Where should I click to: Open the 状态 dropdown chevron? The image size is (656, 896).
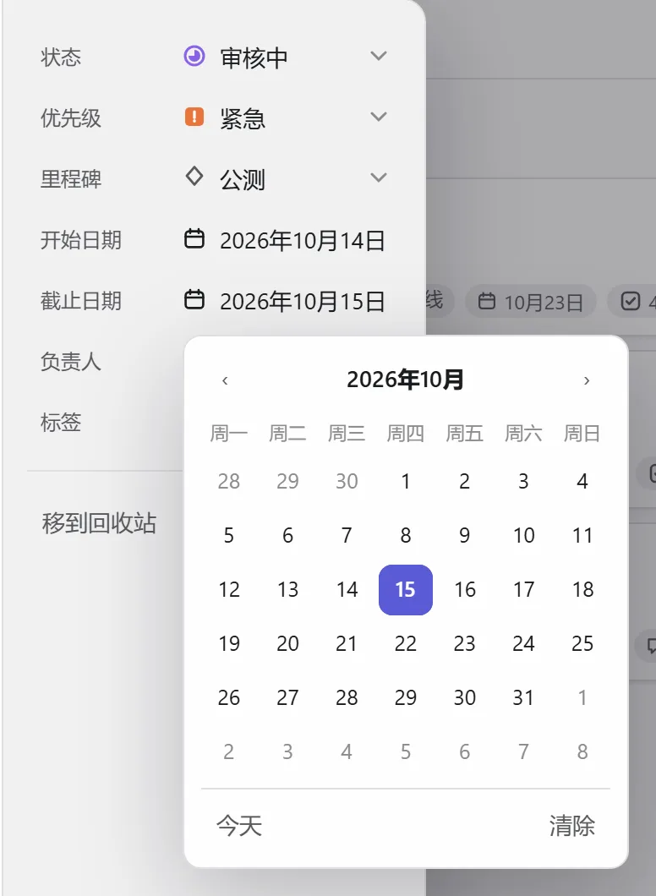click(x=379, y=56)
